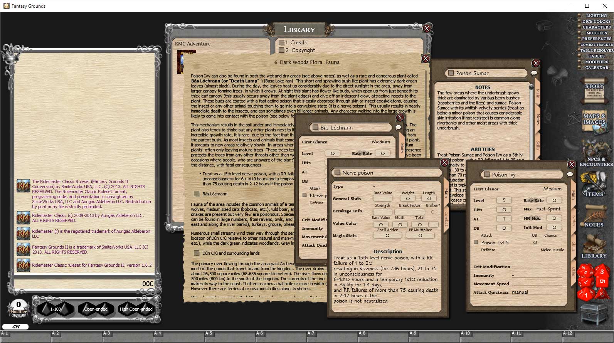Screen dimensions: 614x343
Task: Open the Notes quill icon
Action: coord(594,216)
